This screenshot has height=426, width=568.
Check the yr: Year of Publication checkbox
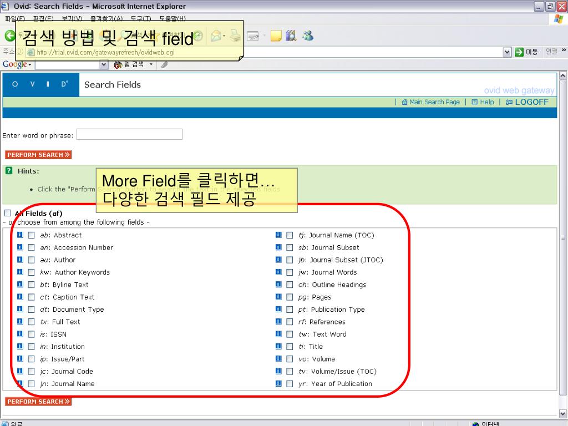coord(290,384)
